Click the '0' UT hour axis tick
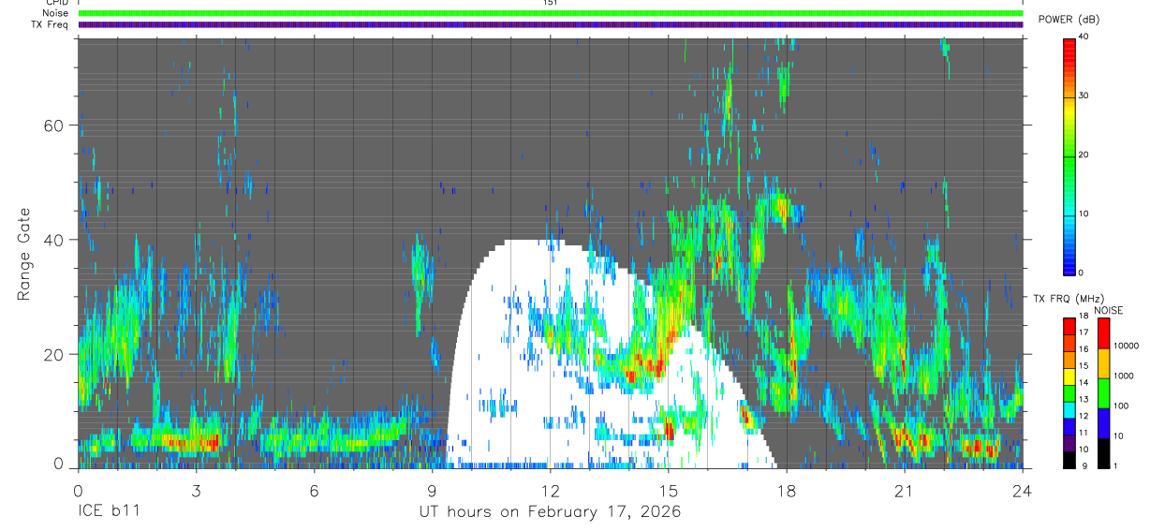This screenshot has width=1150, height=531. click(x=78, y=491)
